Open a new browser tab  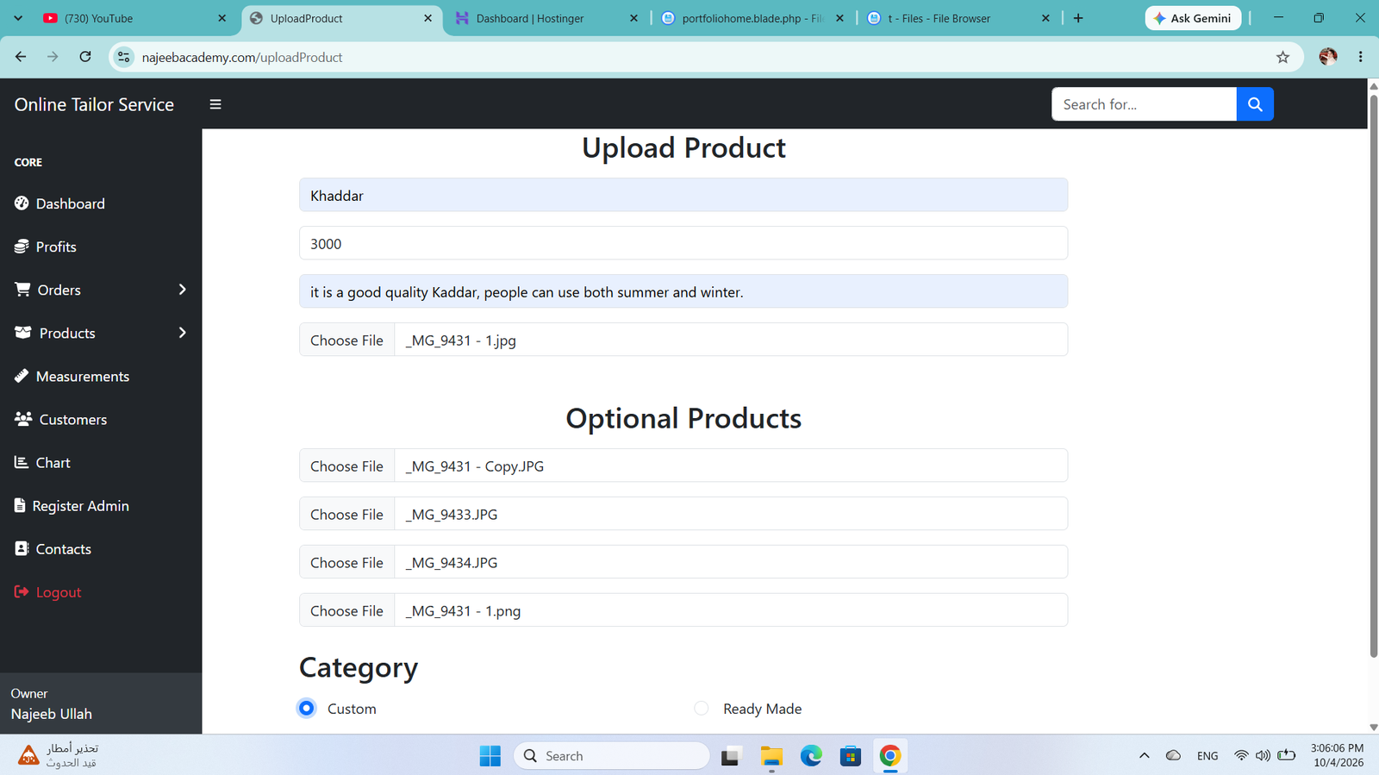coord(1078,18)
